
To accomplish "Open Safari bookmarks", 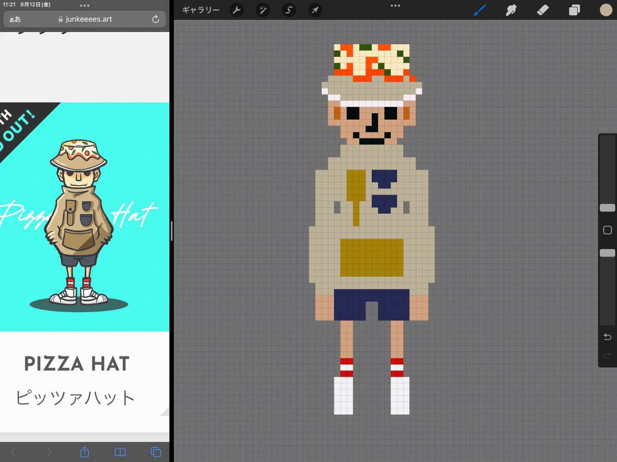I will (120, 452).
